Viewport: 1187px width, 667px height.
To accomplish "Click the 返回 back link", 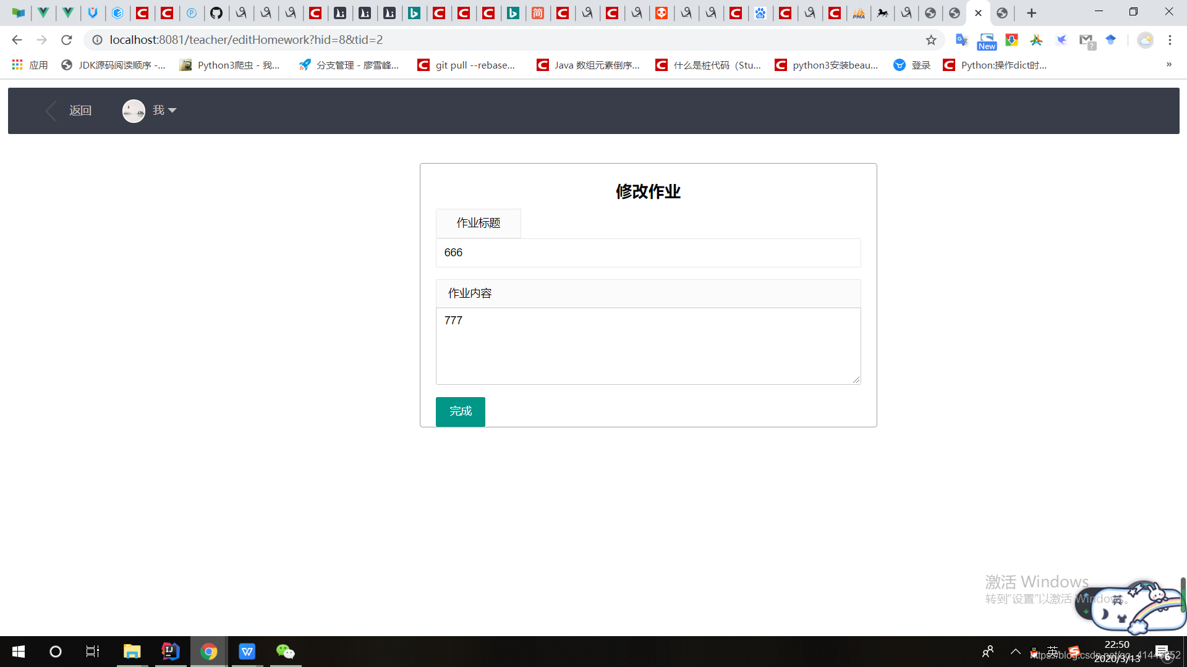I will (x=80, y=110).
